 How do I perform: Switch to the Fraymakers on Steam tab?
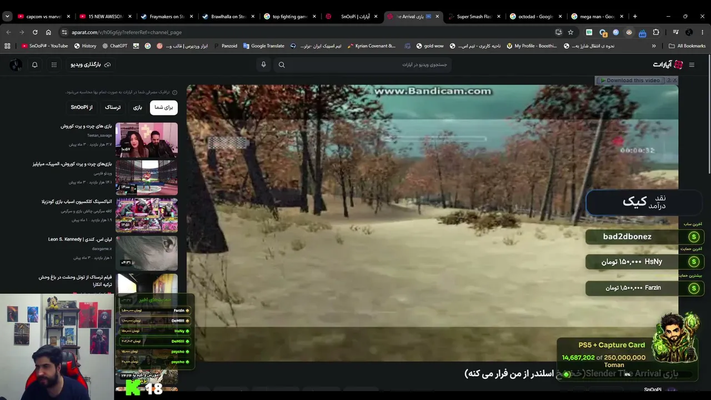pyautogui.click(x=167, y=17)
